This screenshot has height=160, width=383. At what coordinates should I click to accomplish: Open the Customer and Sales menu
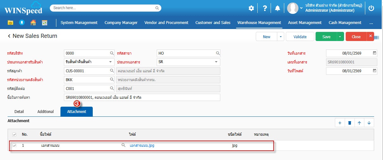[x=213, y=23]
